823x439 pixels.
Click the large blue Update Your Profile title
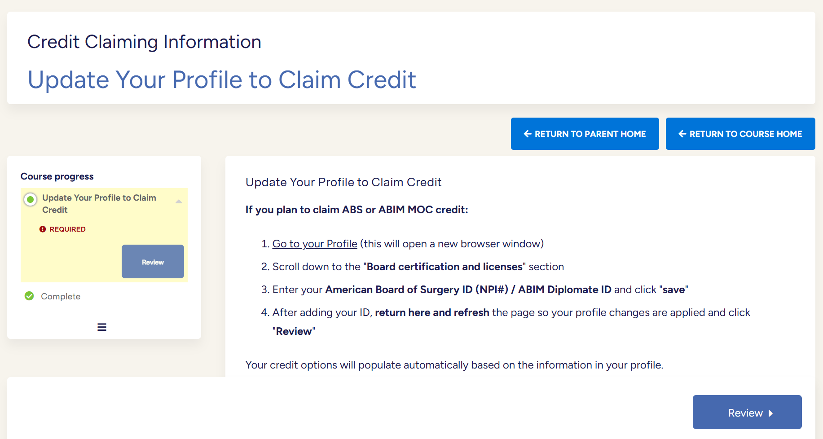click(222, 79)
